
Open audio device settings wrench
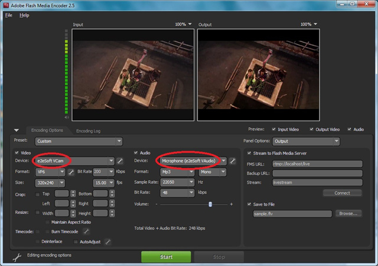tap(232, 161)
